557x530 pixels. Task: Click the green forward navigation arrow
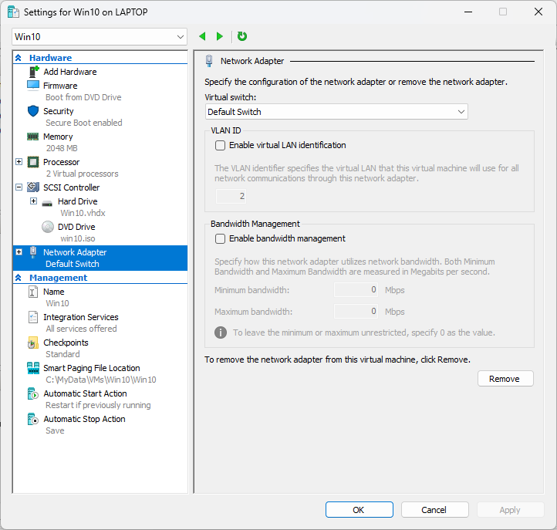(x=220, y=36)
